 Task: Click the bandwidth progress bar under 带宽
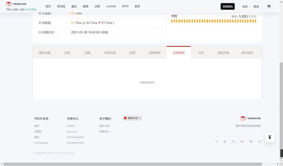pyautogui.click(x=214, y=21)
